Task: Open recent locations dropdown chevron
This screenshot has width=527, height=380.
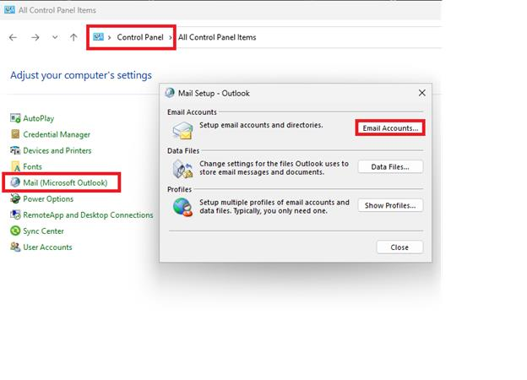Action: pyautogui.click(x=55, y=37)
